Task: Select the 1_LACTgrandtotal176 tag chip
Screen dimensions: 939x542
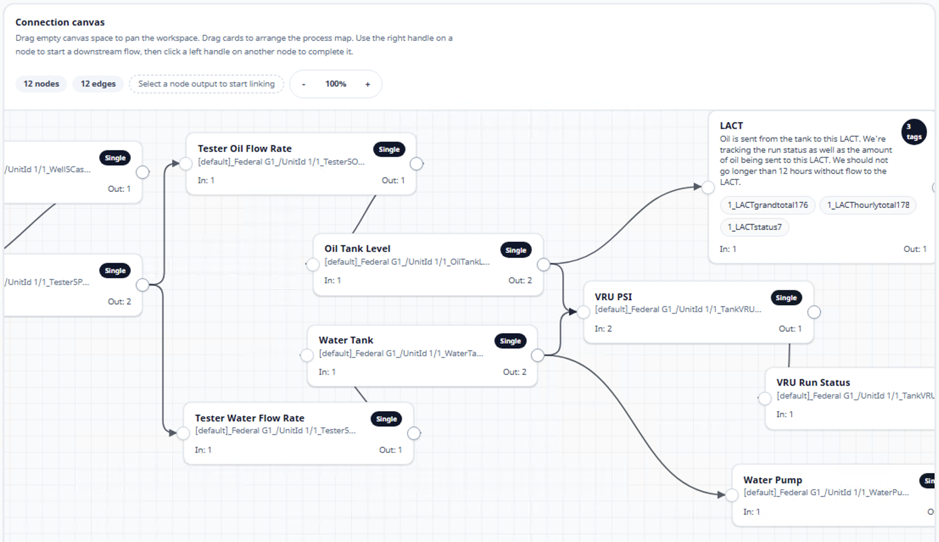Action: [768, 205]
